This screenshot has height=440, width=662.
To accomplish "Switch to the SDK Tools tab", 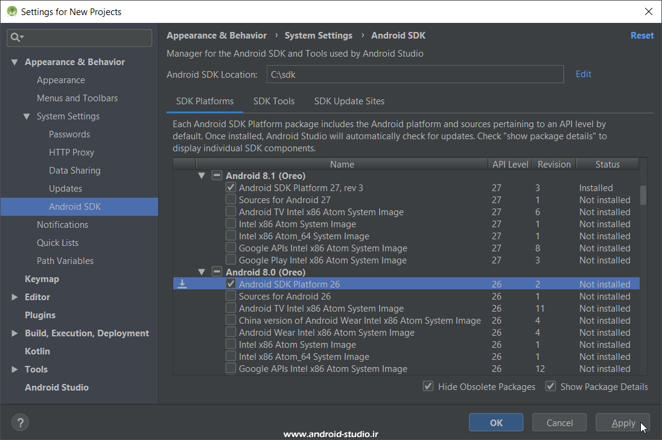I will (x=273, y=101).
